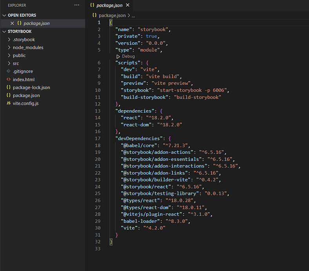Click the "dependencies" key

pyautogui.click(x=135, y=111)
